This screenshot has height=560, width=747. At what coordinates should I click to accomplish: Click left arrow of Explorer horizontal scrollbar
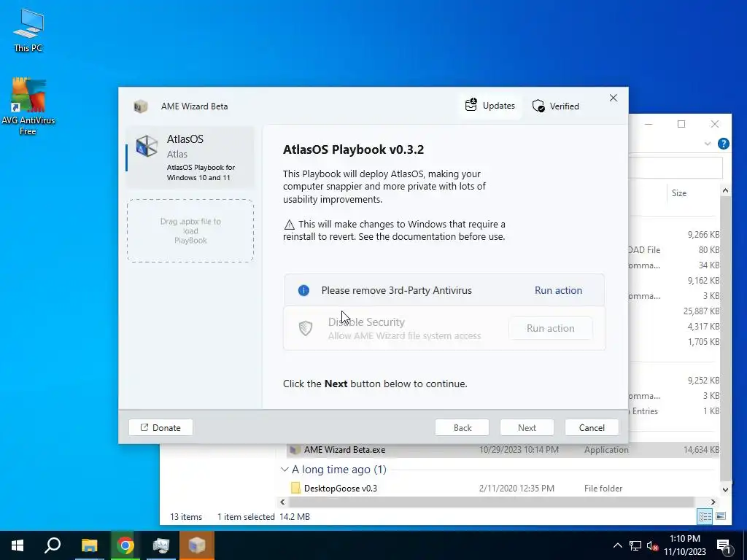click(282, 502)
